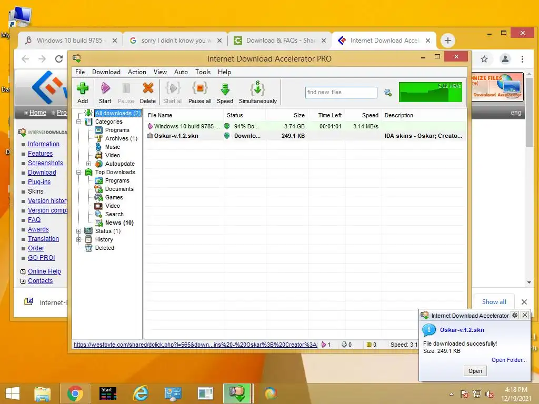Open Internet Explorer from the taskbar

[x=141, y=393]
